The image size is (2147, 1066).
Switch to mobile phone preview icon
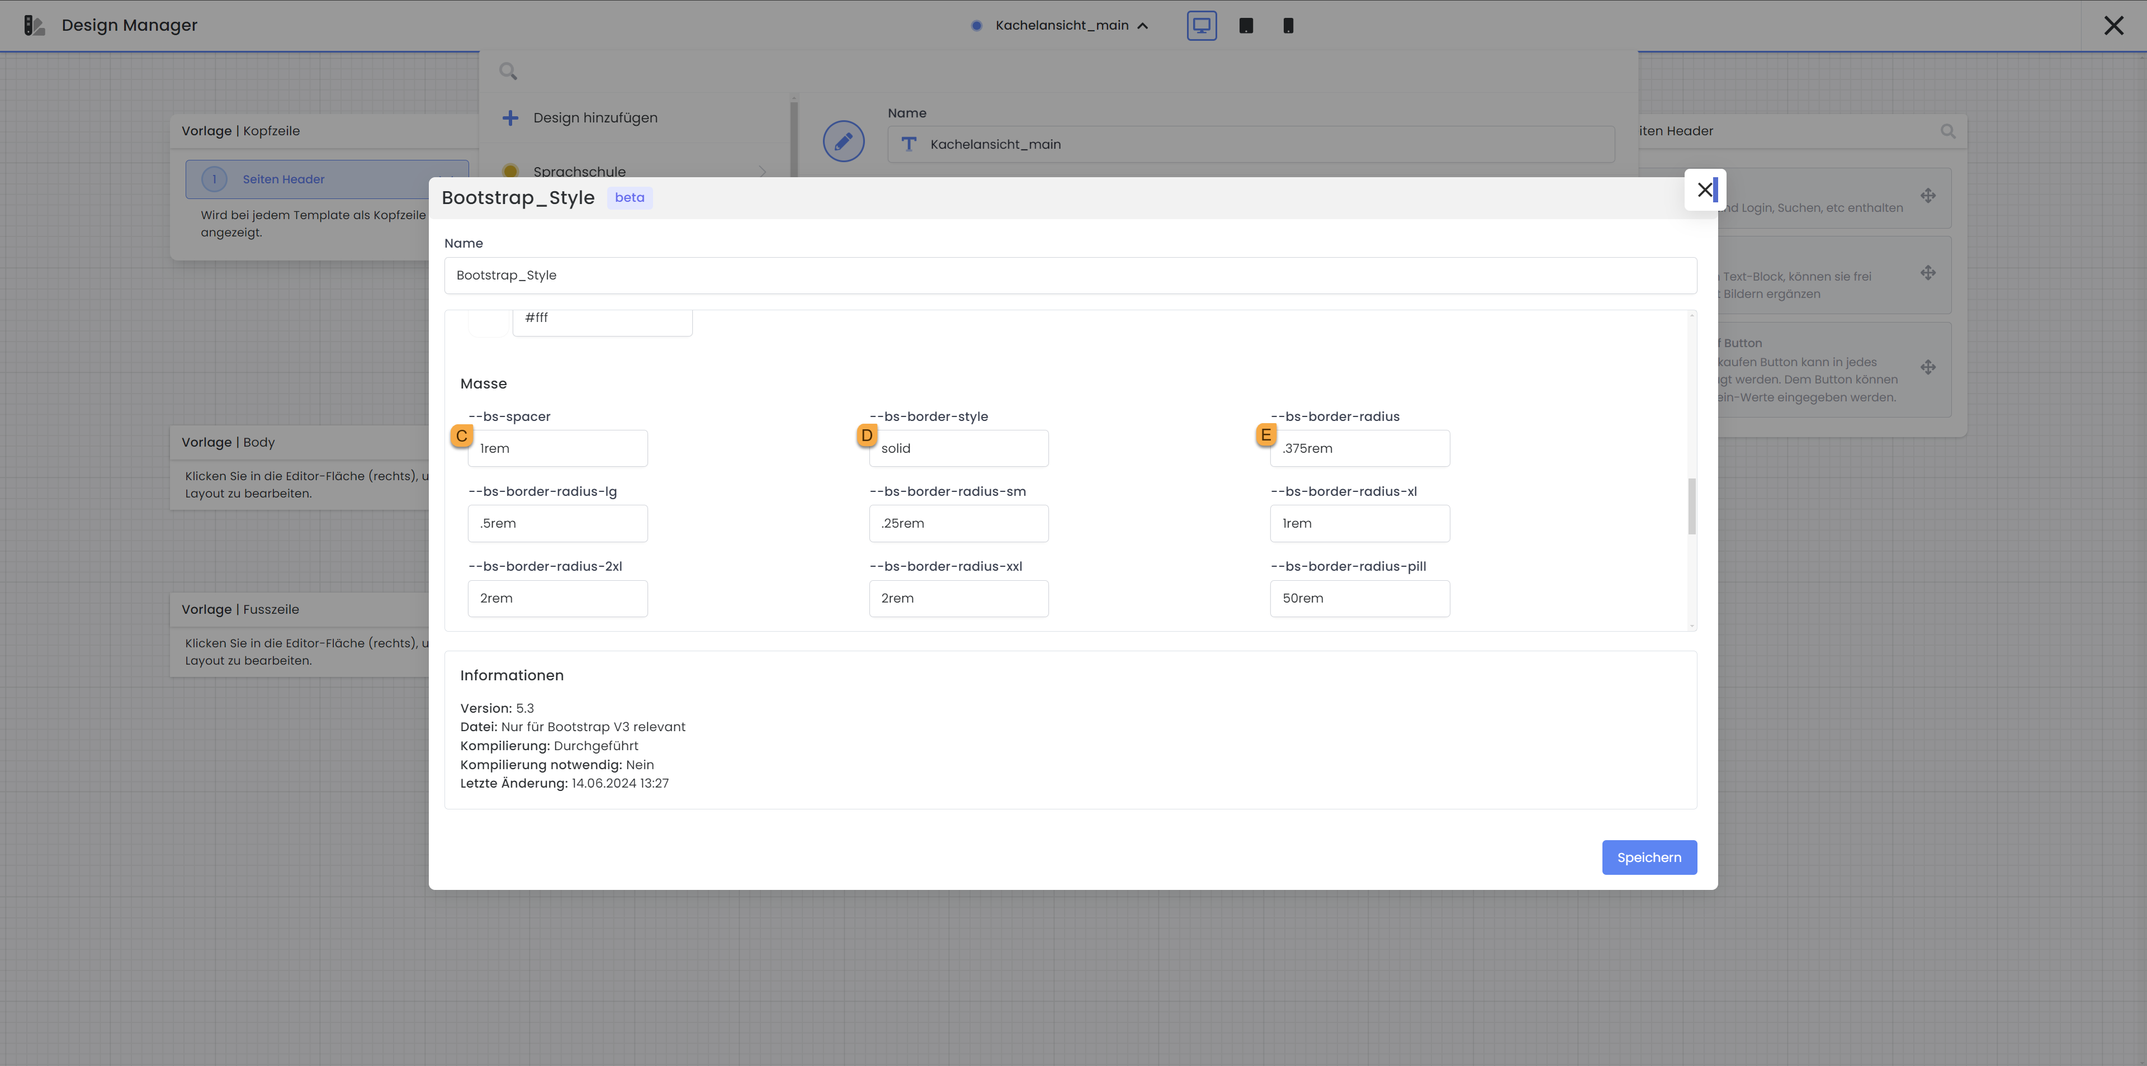(1288, 25)
